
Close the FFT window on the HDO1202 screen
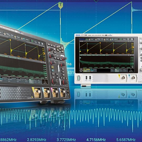point(133,55)
